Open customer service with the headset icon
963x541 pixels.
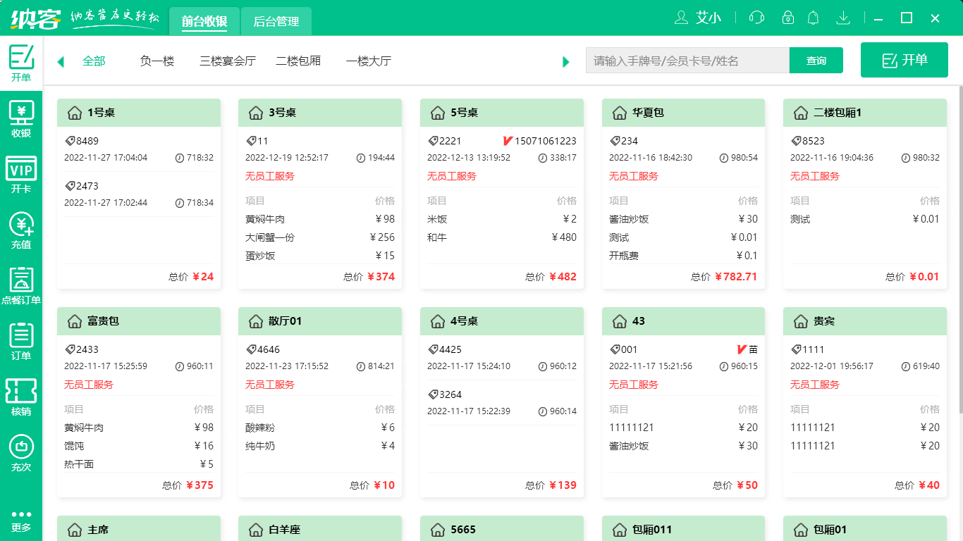[756, 18]
